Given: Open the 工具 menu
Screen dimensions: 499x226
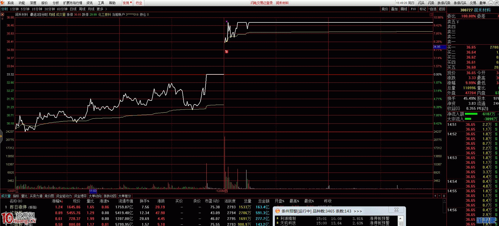Looking at the screenshot, I should pos(101,3).
